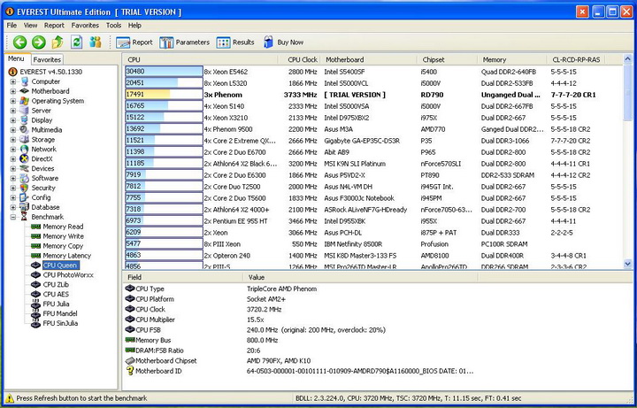Screen dimensions: 637x408
Task: Expand the Software tree node
Action: point(13,179)
